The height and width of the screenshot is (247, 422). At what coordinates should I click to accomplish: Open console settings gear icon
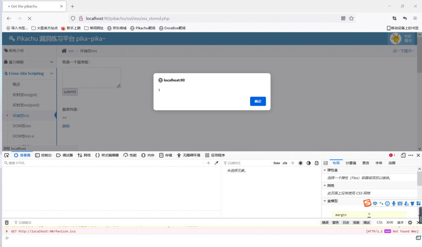point(410,222)
